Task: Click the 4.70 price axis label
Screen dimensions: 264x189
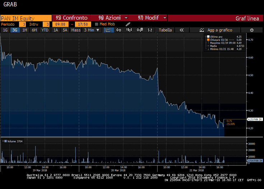Action: 250,40
